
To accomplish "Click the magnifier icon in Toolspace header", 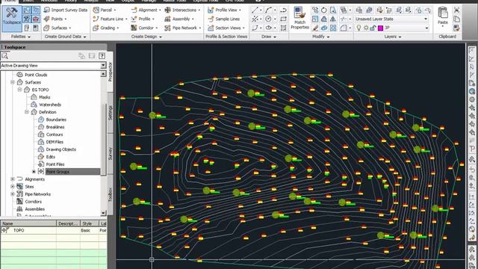I will pyautogui.click(x=4, y=56).
